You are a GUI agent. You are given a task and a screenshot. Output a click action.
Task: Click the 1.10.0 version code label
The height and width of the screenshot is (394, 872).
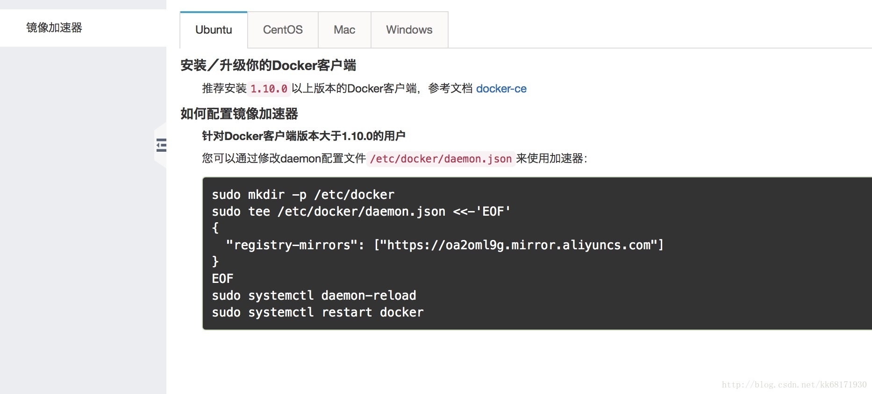[269, 89]
